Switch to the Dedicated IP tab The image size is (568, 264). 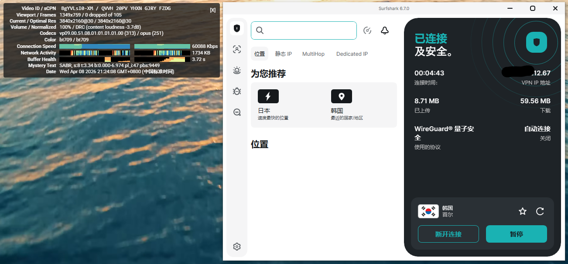352,54
